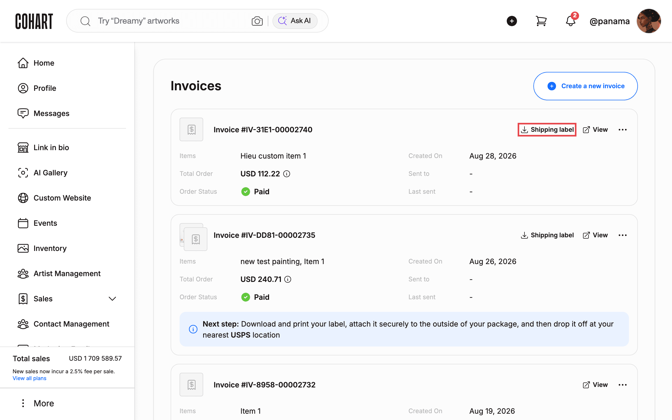Click Create a new invoice button
This screenshot has height=420, width=672.
(x=585, y=86)
